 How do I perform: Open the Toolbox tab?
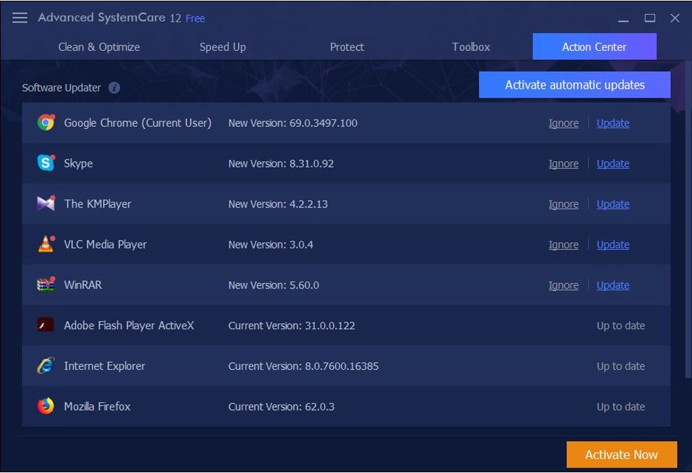(471, 47)
